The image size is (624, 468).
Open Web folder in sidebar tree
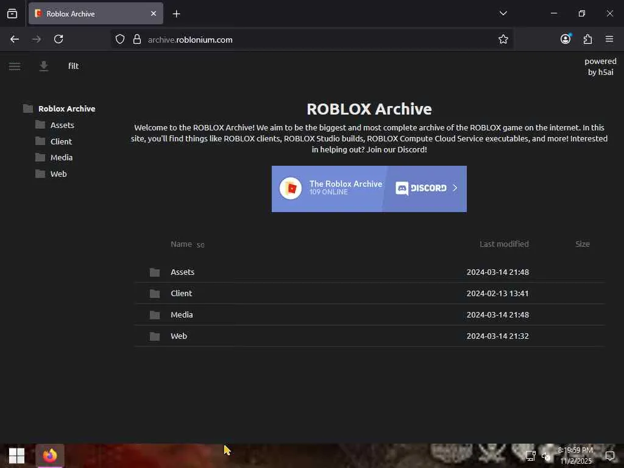tap(58, 174)
